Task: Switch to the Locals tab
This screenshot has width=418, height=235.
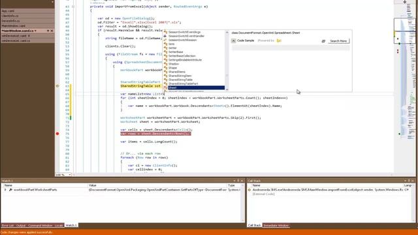Action: (59, 225)
